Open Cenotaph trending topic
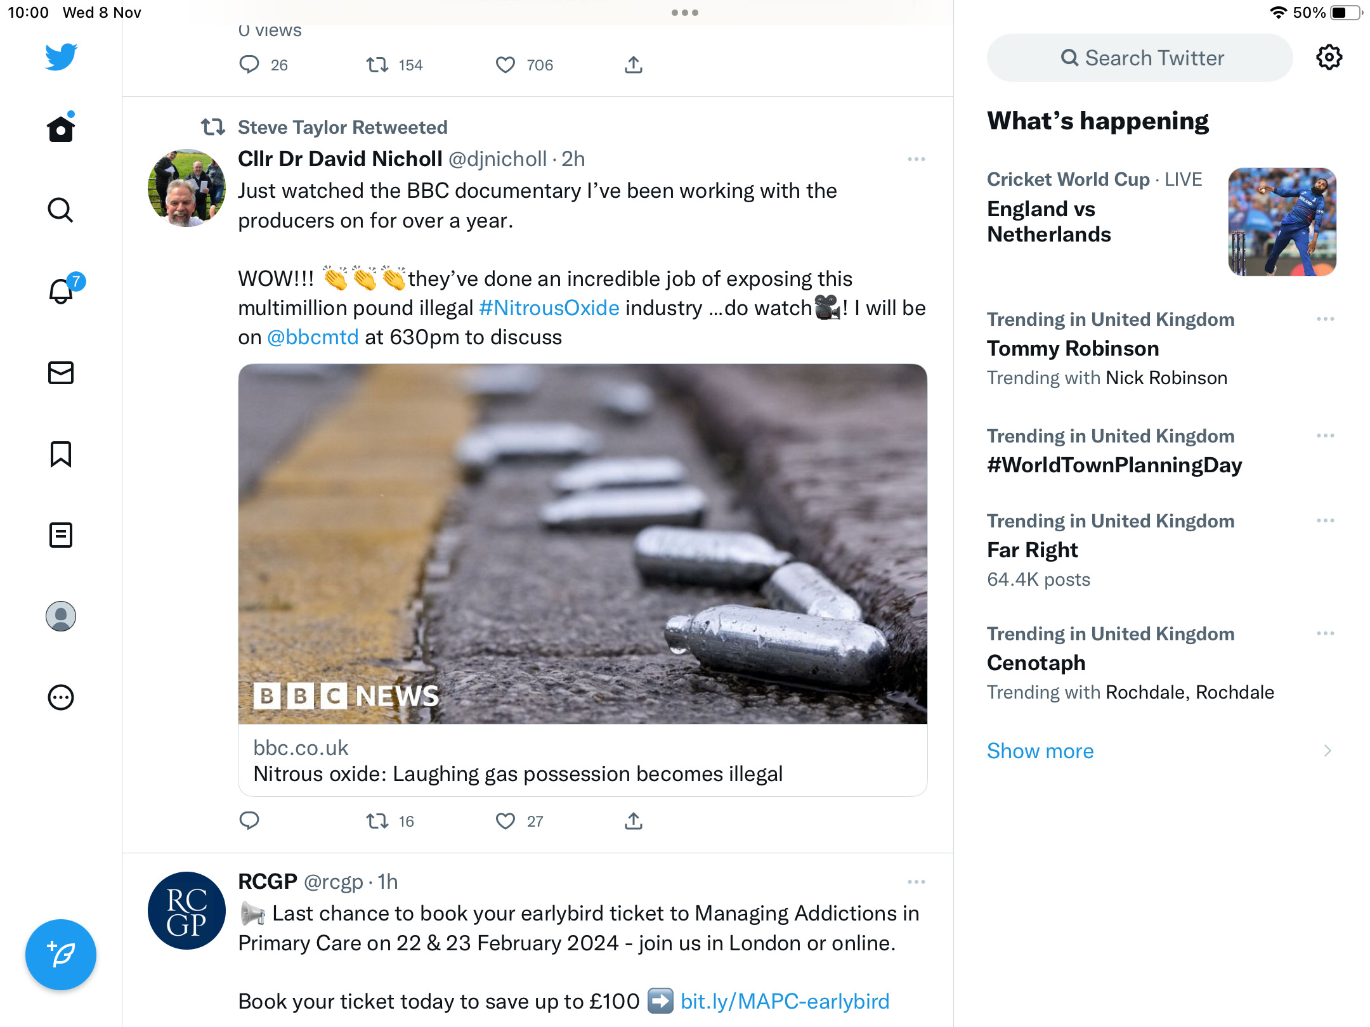1370x1027 pixels. [x=1036, y=663]
